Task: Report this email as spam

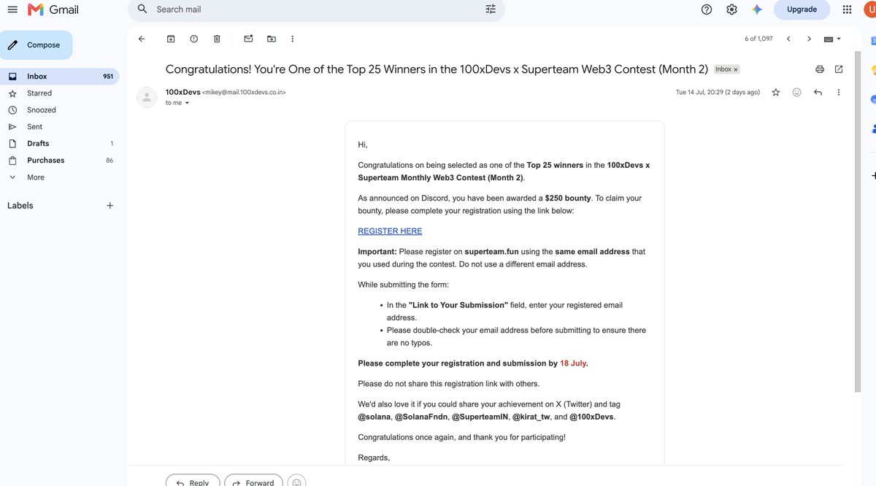Action: pyautogui.click(x=193, y=39)
